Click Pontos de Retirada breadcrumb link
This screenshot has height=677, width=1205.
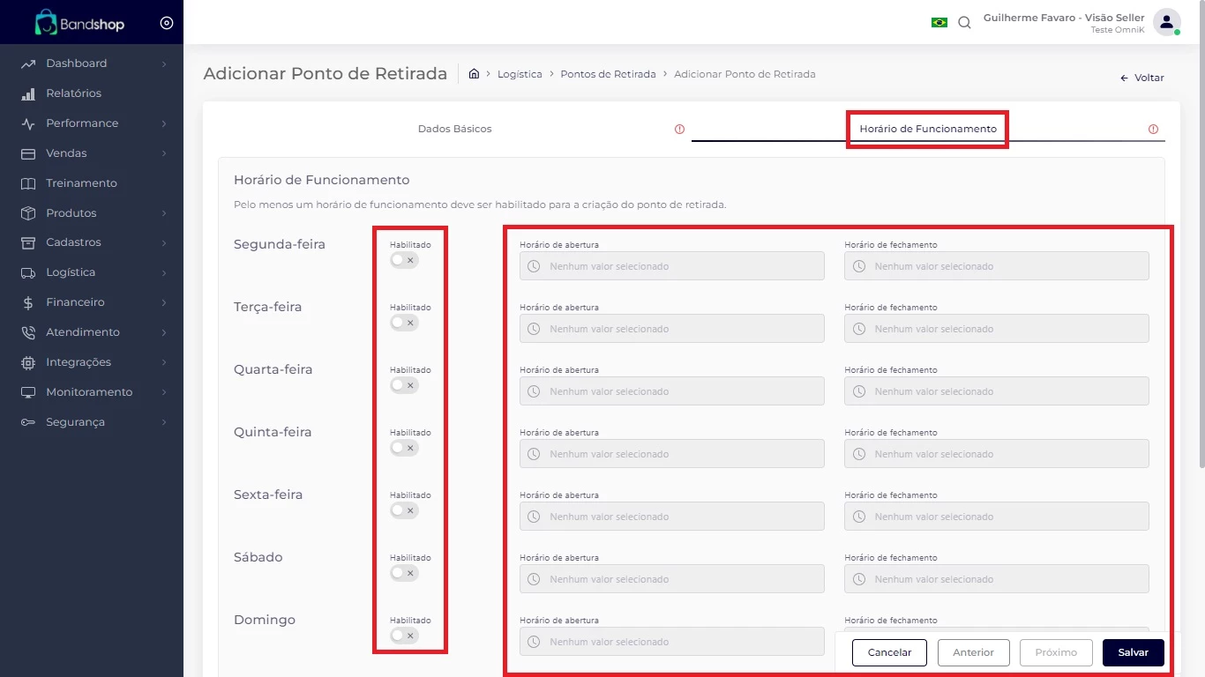pos(608,74)
